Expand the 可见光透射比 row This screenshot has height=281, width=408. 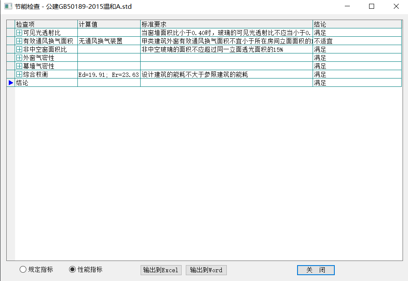(x=19, y=33)
